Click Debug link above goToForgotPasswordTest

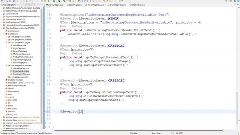click(77, 53)
